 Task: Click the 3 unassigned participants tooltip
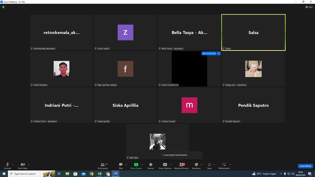181,155
